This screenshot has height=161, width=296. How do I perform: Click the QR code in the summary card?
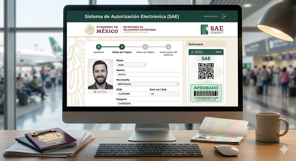[x=206, y=71]
